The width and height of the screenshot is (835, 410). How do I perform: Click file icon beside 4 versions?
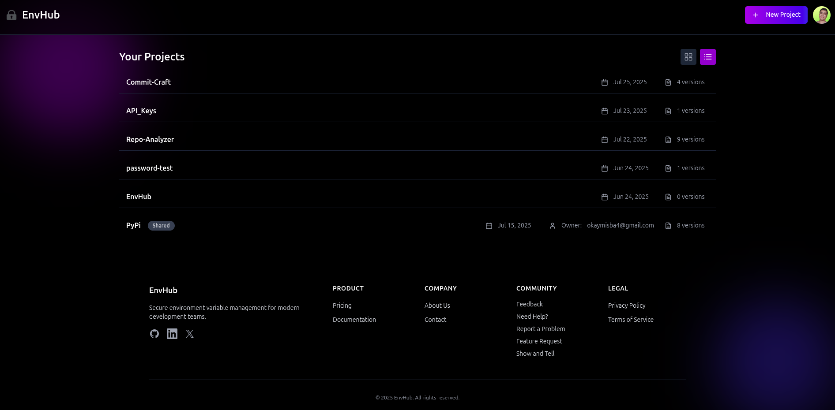coord(668,82)
